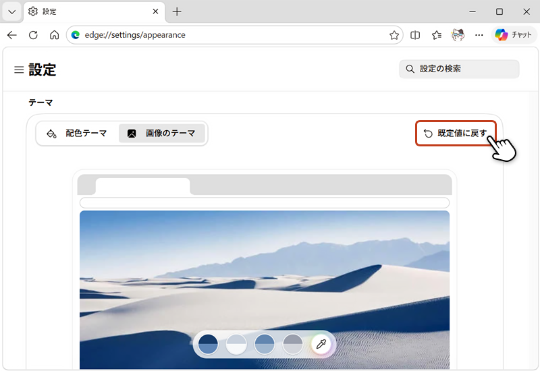Close the 設定 tab
540x371 pixels.
click(x=155, y=11)
